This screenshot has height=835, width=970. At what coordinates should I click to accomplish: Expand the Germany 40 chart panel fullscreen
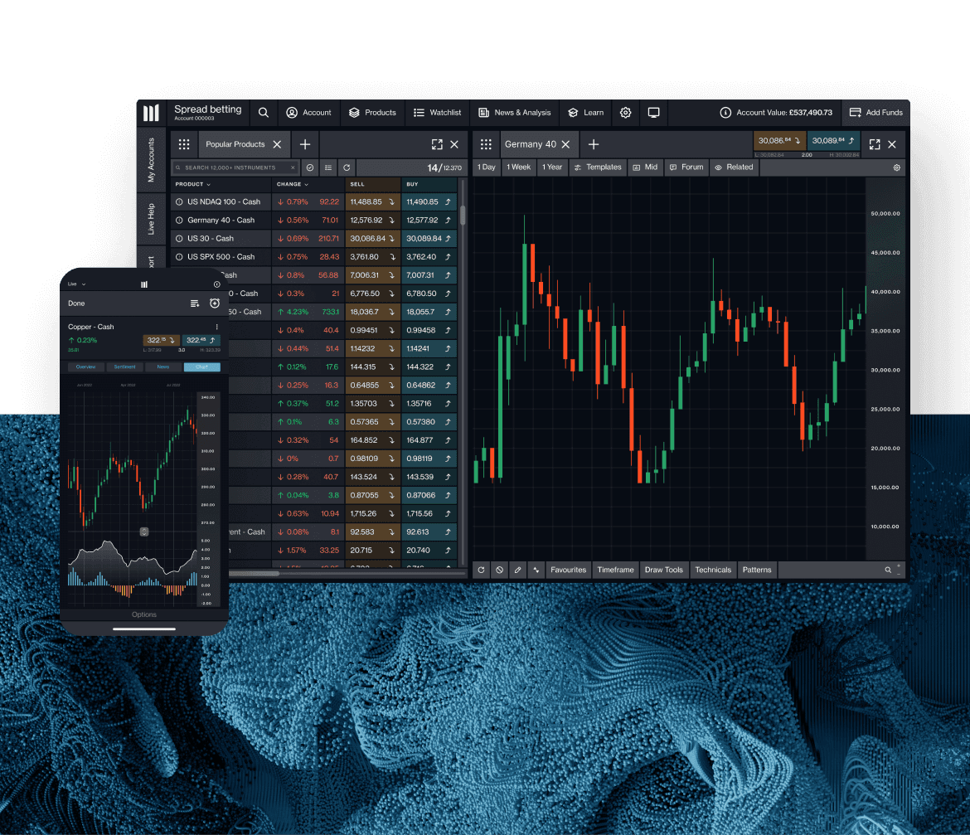(x=874, y=144)
